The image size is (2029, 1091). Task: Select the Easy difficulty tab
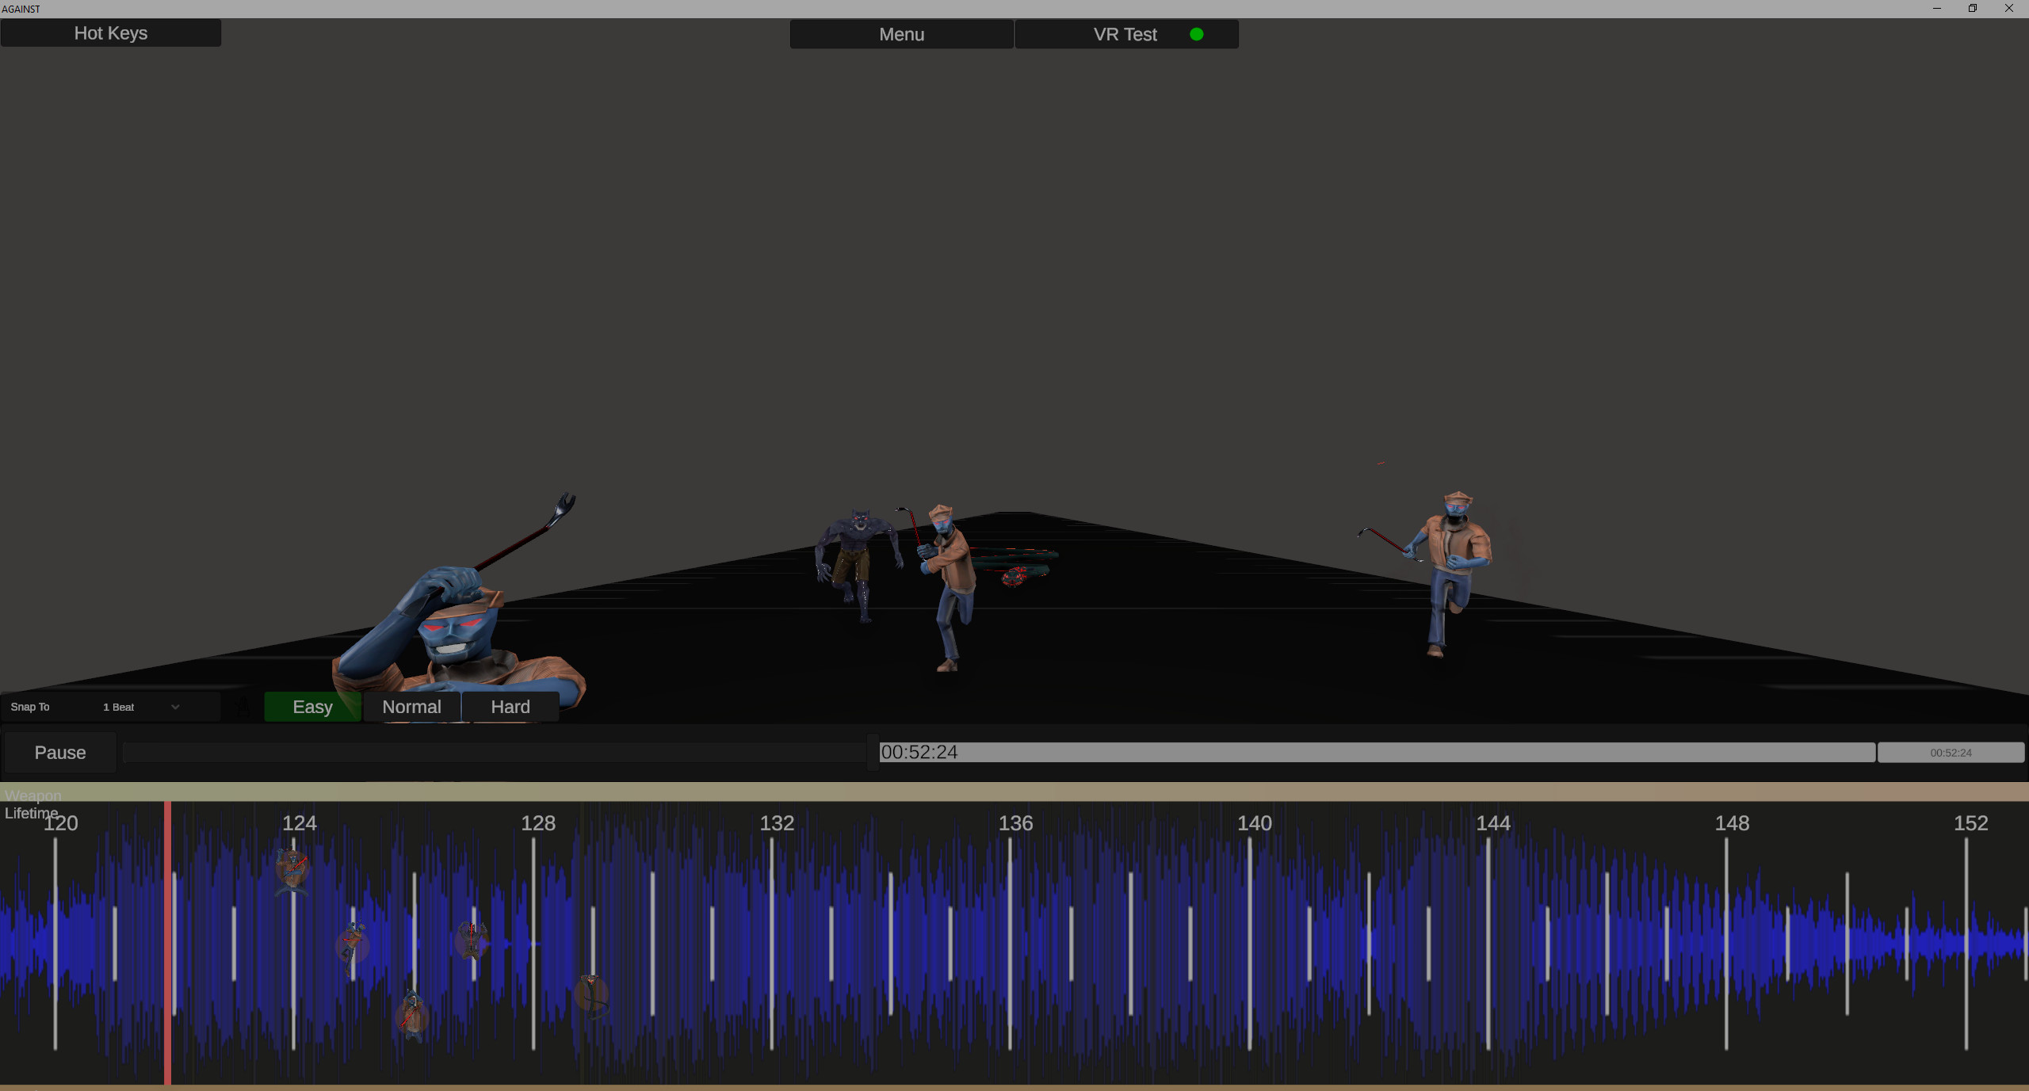[x=311, y=706]
